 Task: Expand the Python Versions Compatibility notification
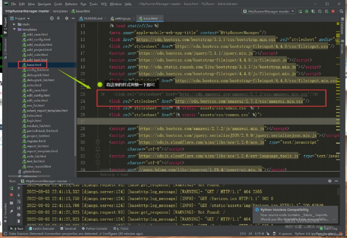click(x=334, y=219)
